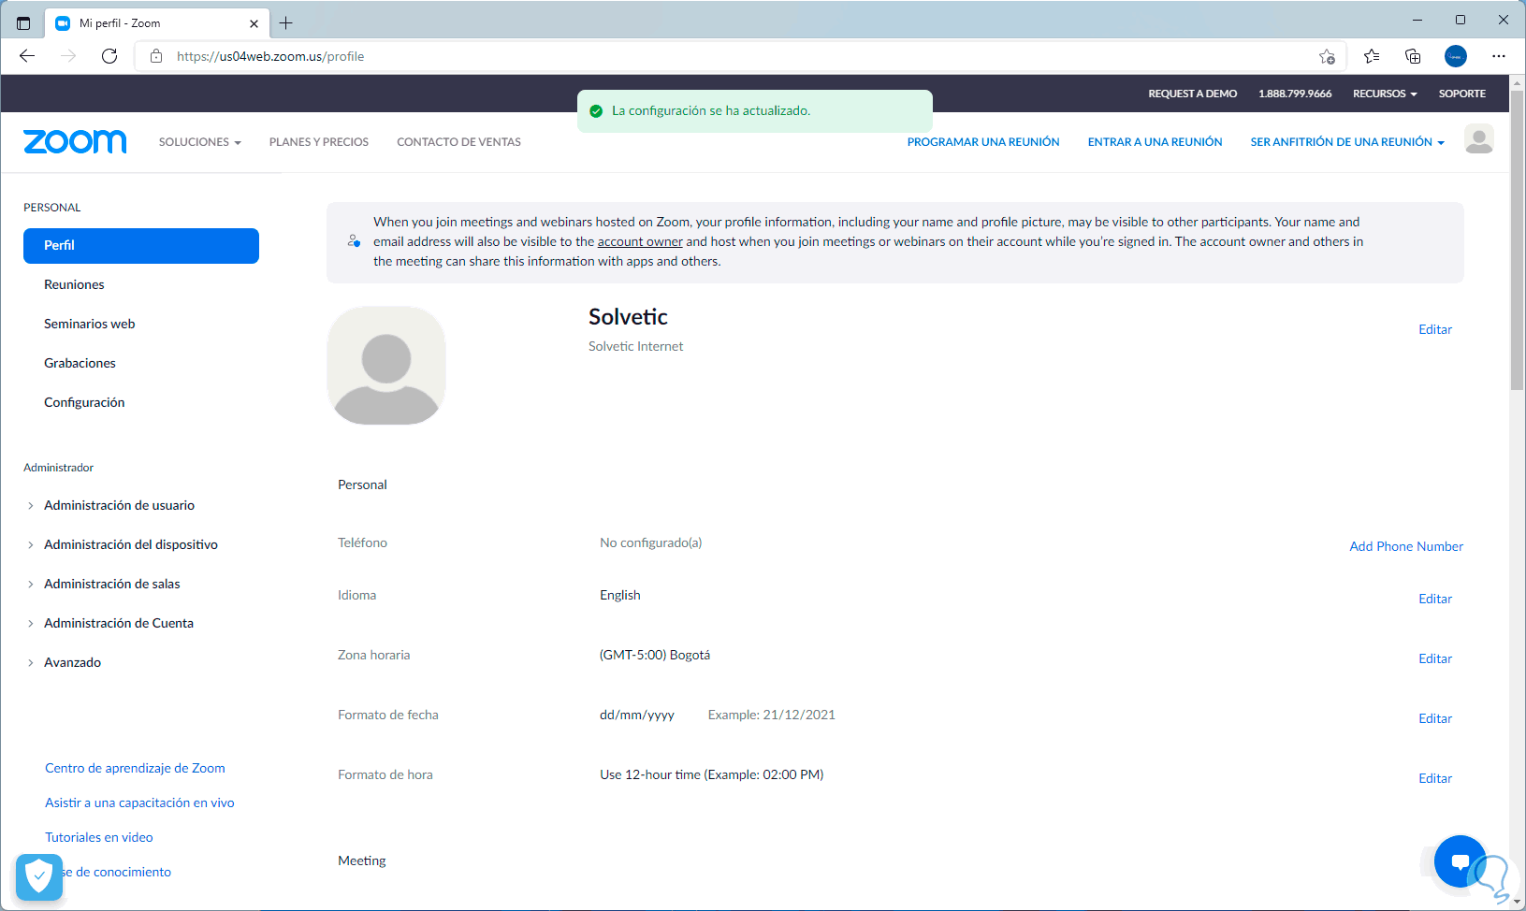
Task: Open Centro de aprendizaje de Zoom
Action: pos(135,768)
